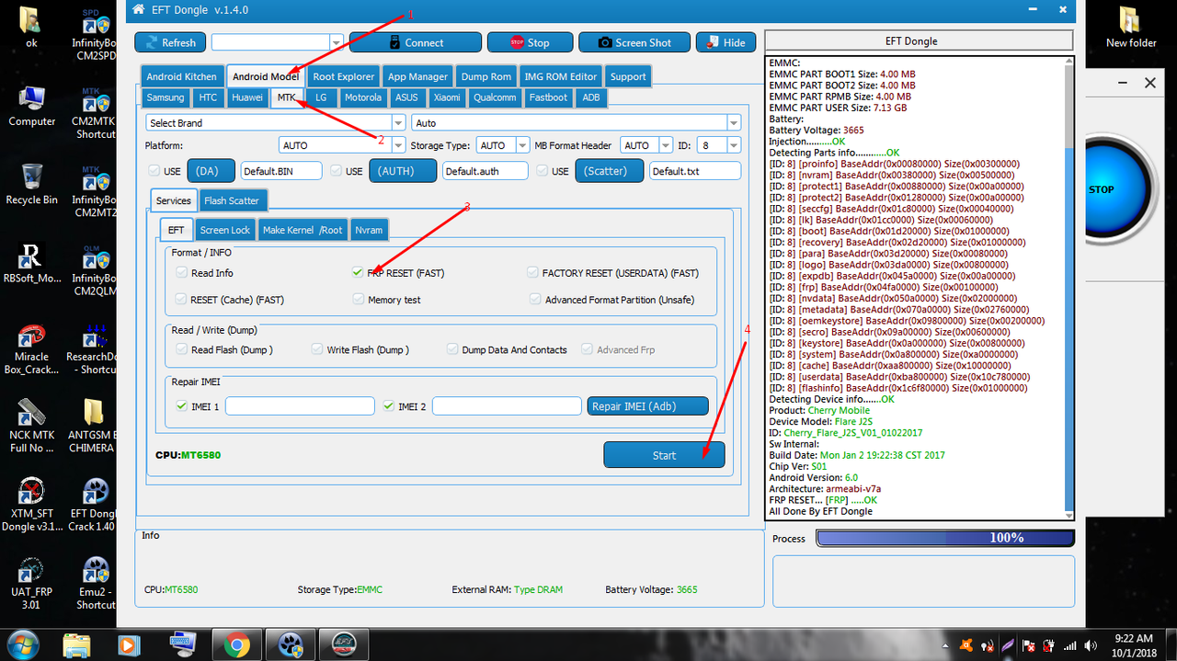This screenshot has height=661, width=1177.
Task: Toggle the IMEI 2 checkbox
Action: (x=388, y=406)
